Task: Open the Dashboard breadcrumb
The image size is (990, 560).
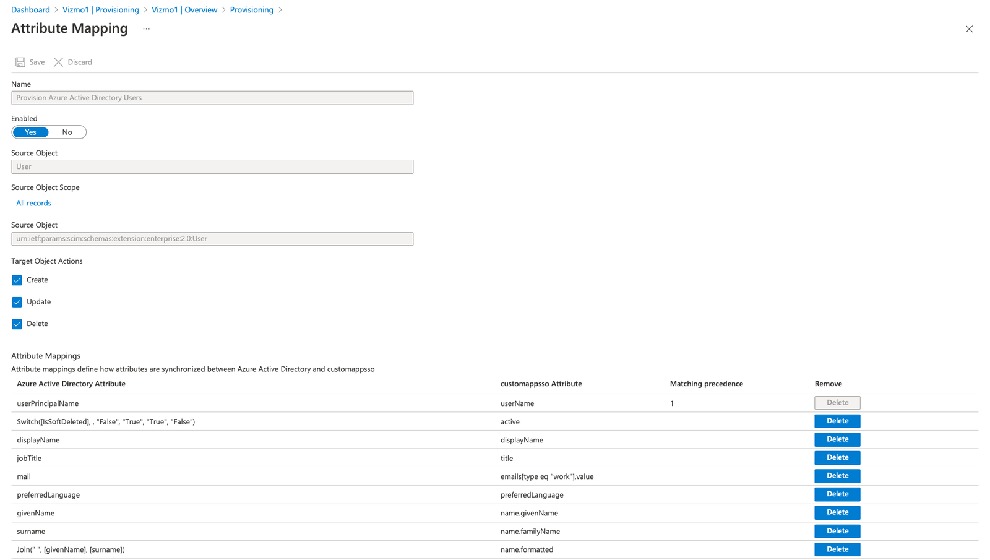Action: (30, 10)
